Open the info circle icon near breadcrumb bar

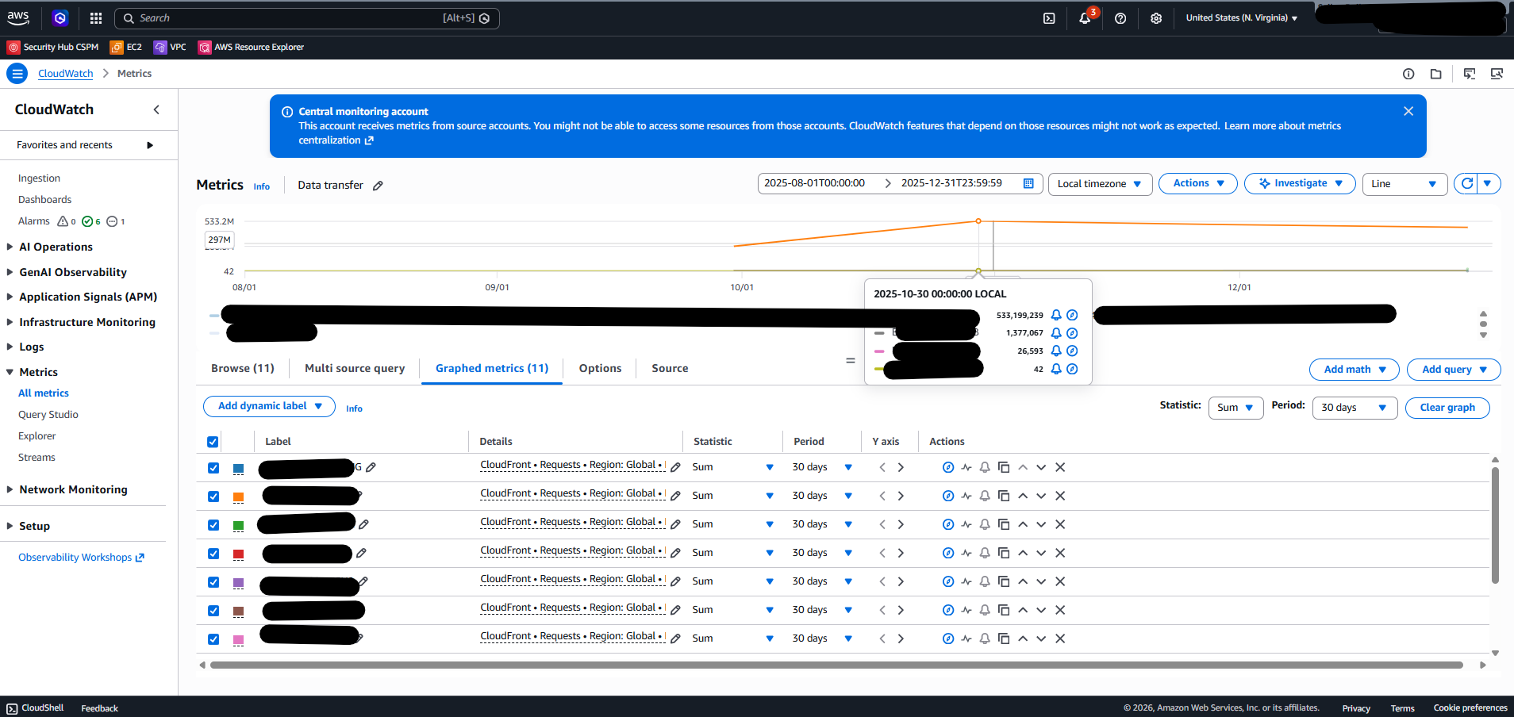[x=1408, y=74]
